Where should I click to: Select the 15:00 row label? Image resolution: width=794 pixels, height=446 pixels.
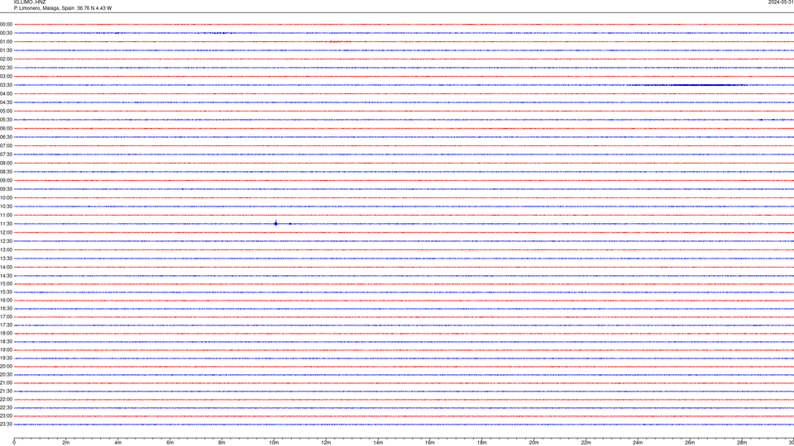pos(6,283)
